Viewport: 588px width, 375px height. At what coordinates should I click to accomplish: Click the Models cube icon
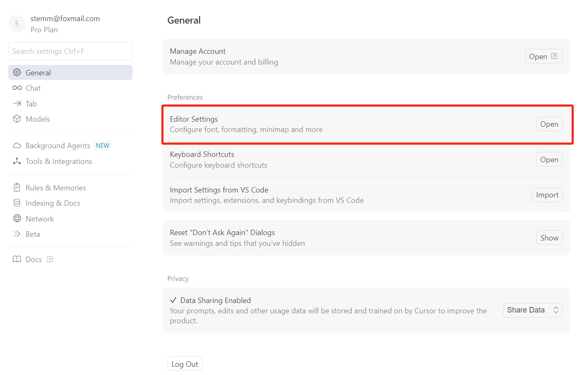click(x=17, y=119)
